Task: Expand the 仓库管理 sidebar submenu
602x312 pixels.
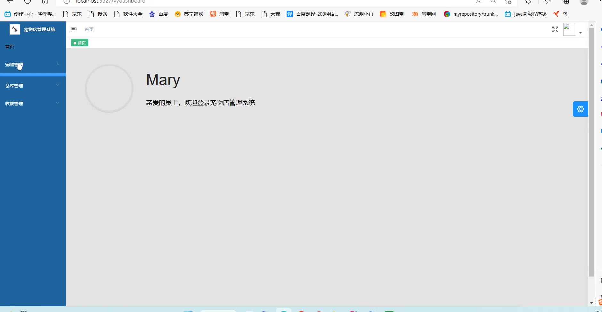Action: pos(33,86)
